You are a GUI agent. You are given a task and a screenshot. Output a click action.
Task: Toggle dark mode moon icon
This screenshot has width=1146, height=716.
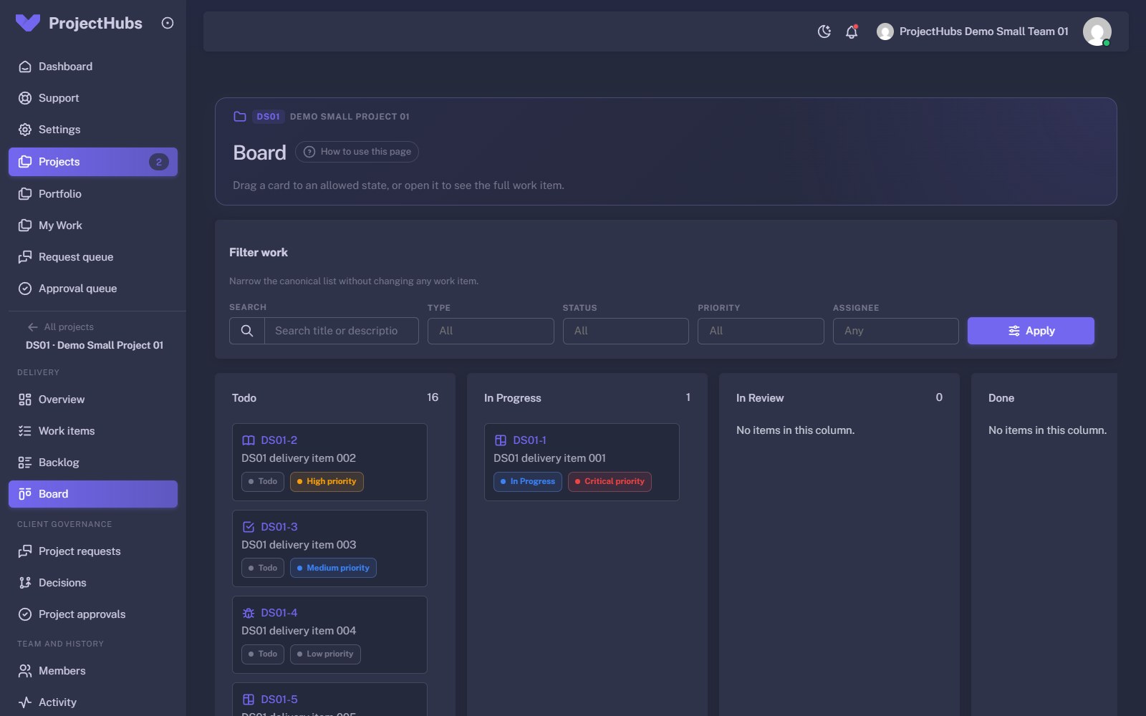(x=824, y=32)
